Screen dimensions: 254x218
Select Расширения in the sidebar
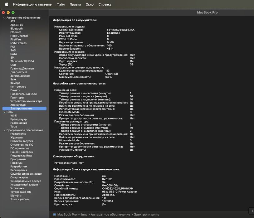tap(19, 170)
